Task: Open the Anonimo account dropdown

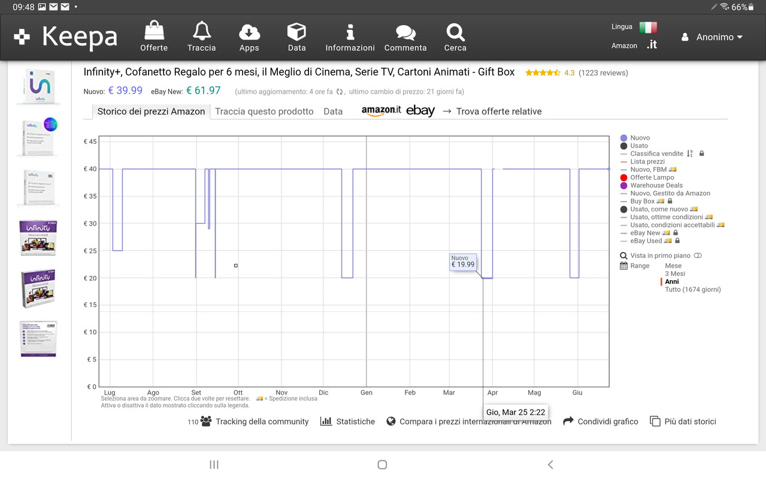Action: (x=712, y=37)
